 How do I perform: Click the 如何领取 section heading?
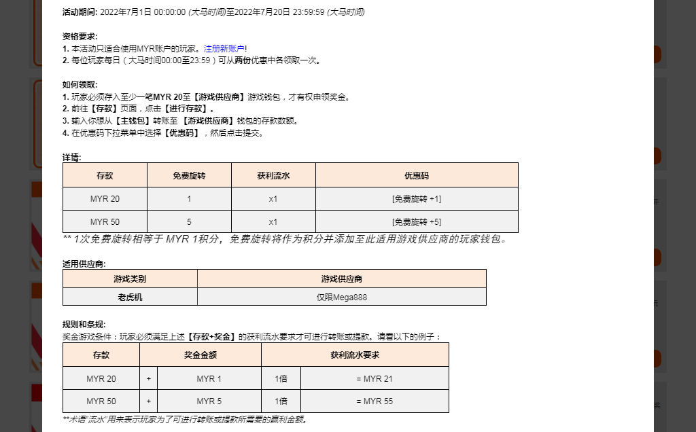[x=80, y=85]
